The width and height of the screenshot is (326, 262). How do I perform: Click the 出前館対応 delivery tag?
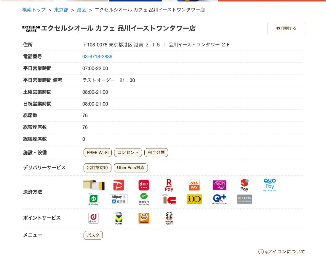[97, 168]
